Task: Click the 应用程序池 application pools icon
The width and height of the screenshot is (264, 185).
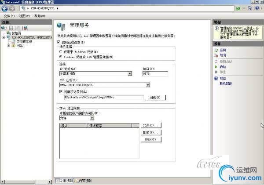Action: (x=14, y=41)
